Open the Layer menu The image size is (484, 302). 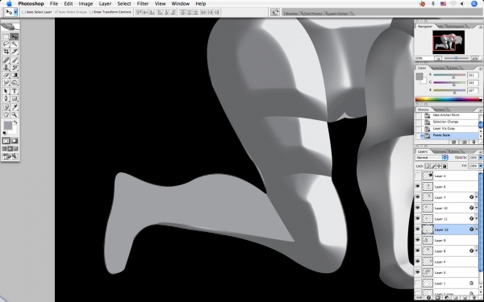click(105, 4)
